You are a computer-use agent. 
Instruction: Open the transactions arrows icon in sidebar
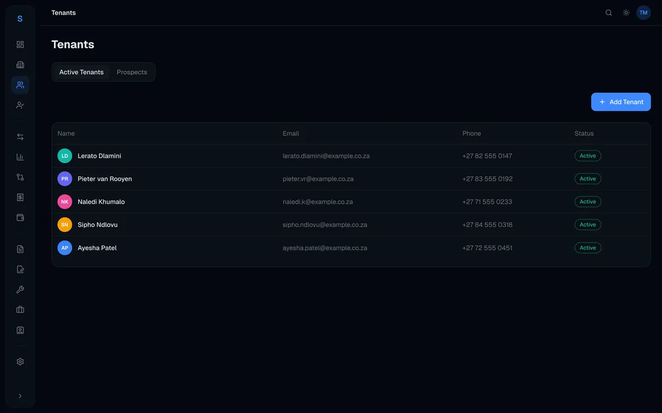pyautogui.click(x=20, y=137)
